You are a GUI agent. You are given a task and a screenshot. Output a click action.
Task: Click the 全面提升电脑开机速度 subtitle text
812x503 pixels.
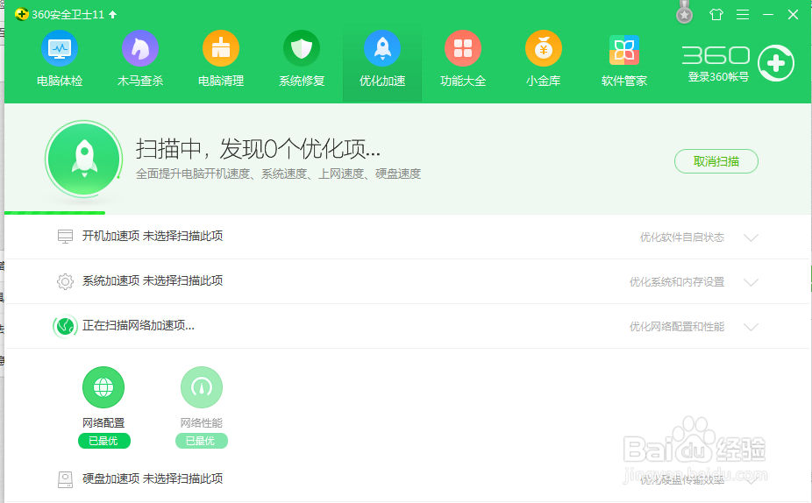point(278,174)
